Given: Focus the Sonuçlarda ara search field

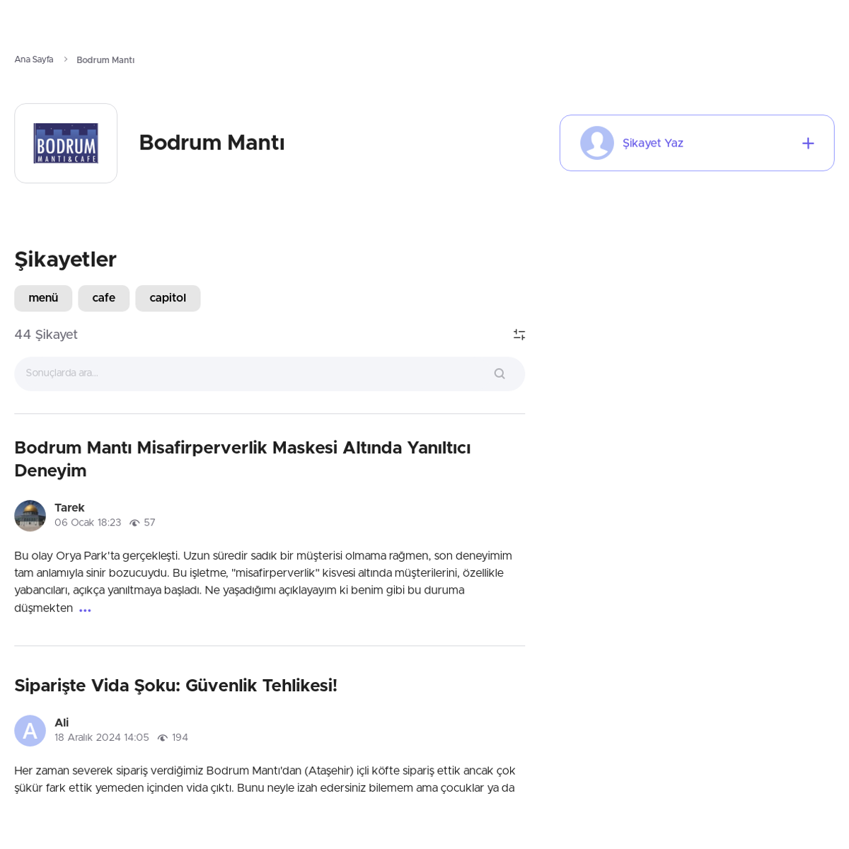Looking at the screenshot, I should click(270, 374).
